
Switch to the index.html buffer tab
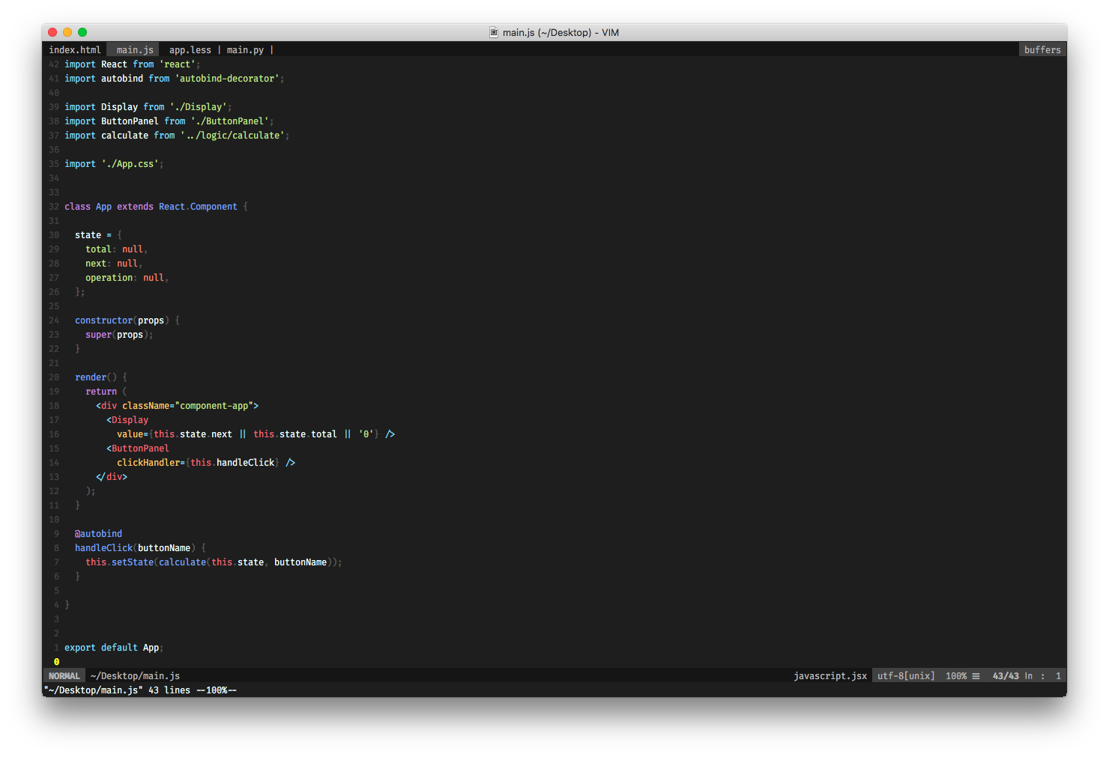coord(75,50)
